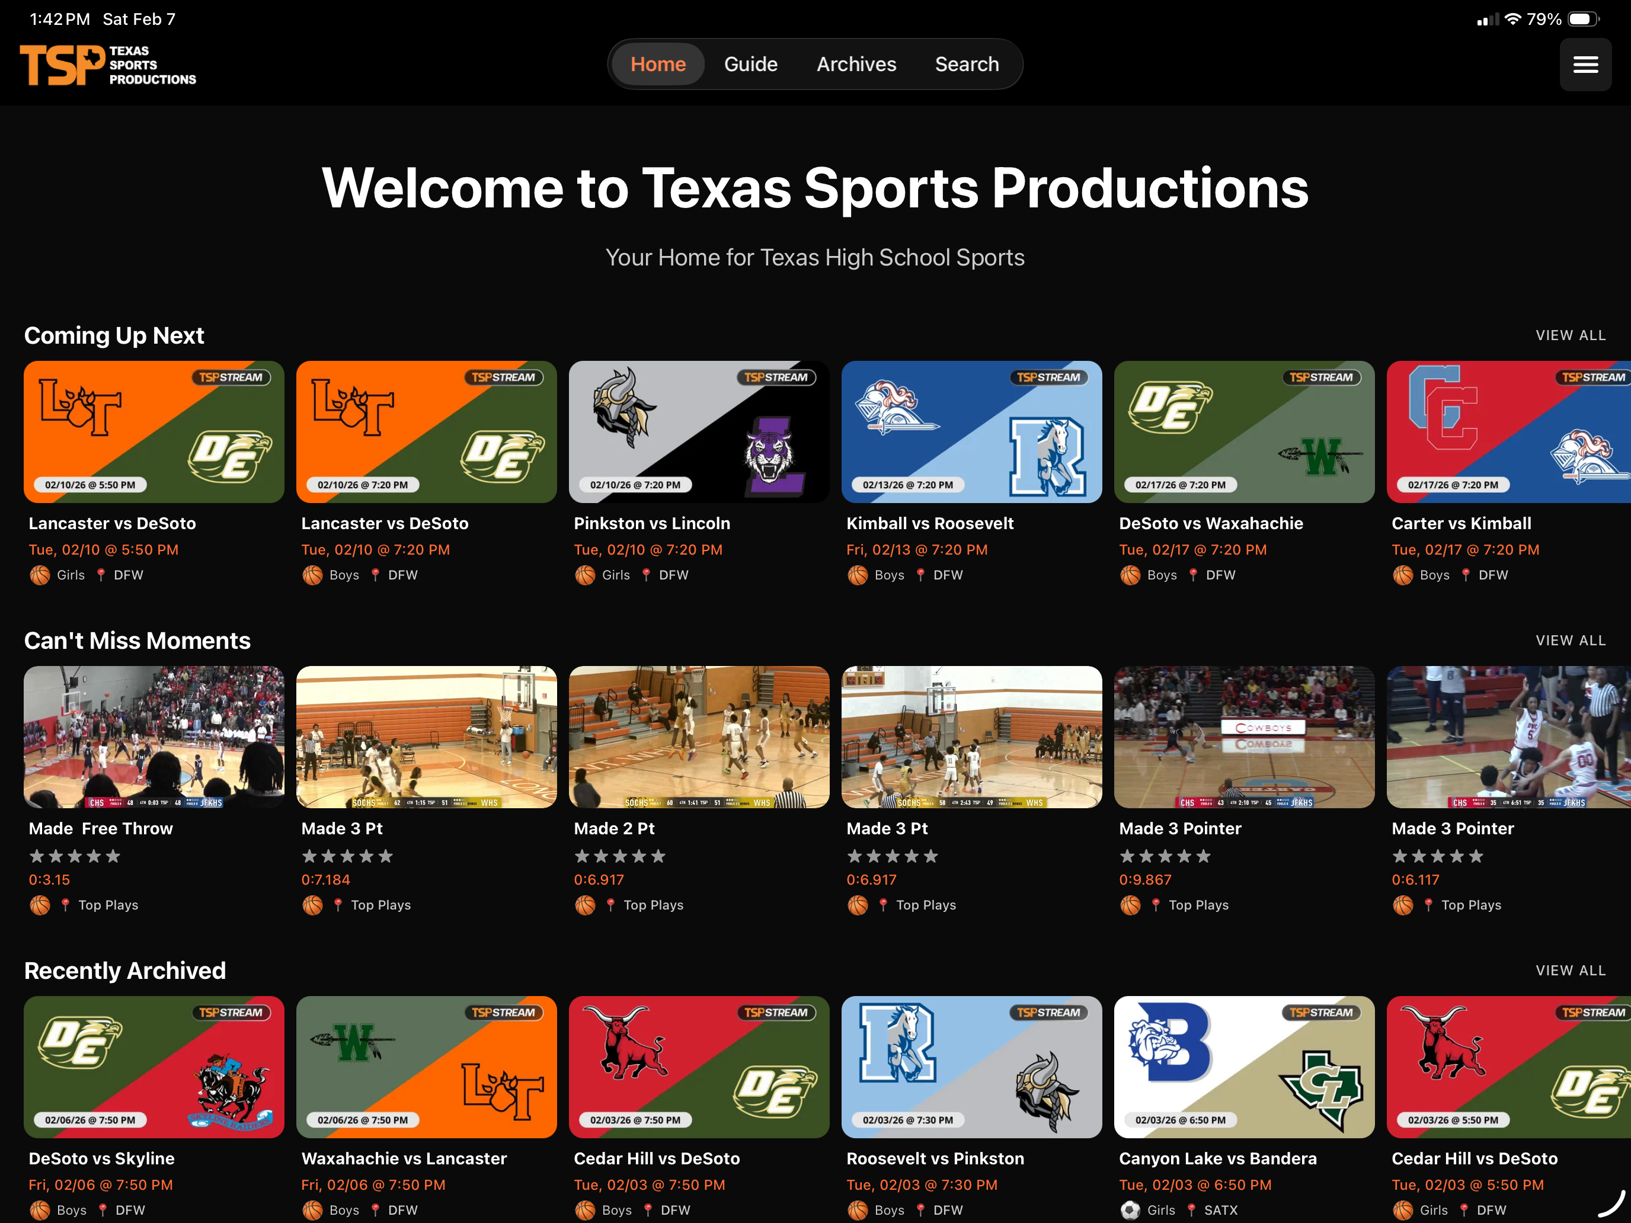
Task: Click basketball icon under DeSoto vs Waxahachie
Action: click(1130, 575)
